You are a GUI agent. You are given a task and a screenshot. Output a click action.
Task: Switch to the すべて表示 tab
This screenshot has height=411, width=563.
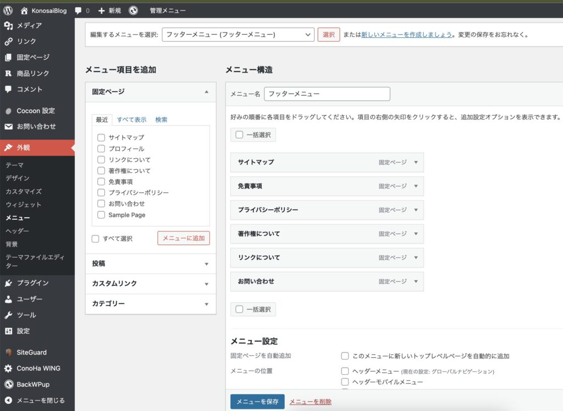point(131,120)
